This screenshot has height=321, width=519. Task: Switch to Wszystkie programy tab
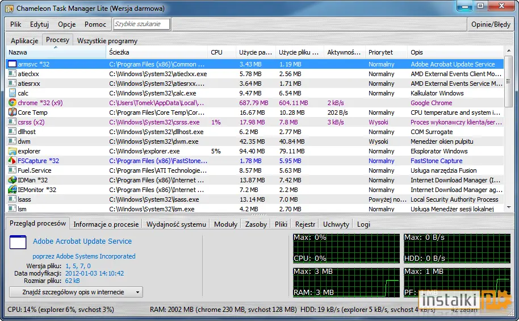coord(107,41)
